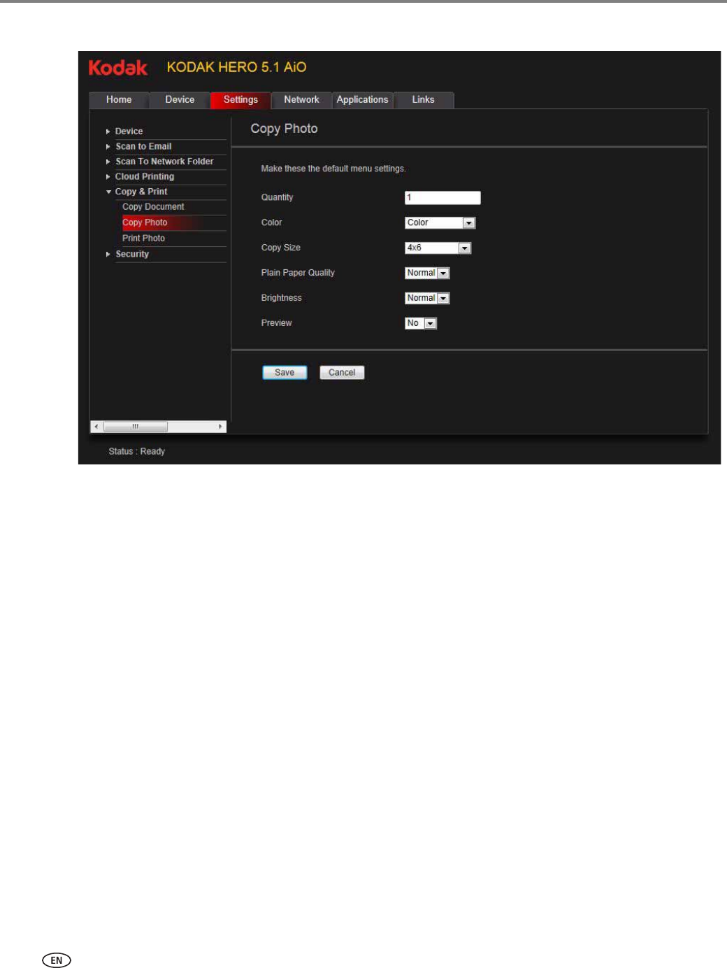Select the Settings tab

240,100
